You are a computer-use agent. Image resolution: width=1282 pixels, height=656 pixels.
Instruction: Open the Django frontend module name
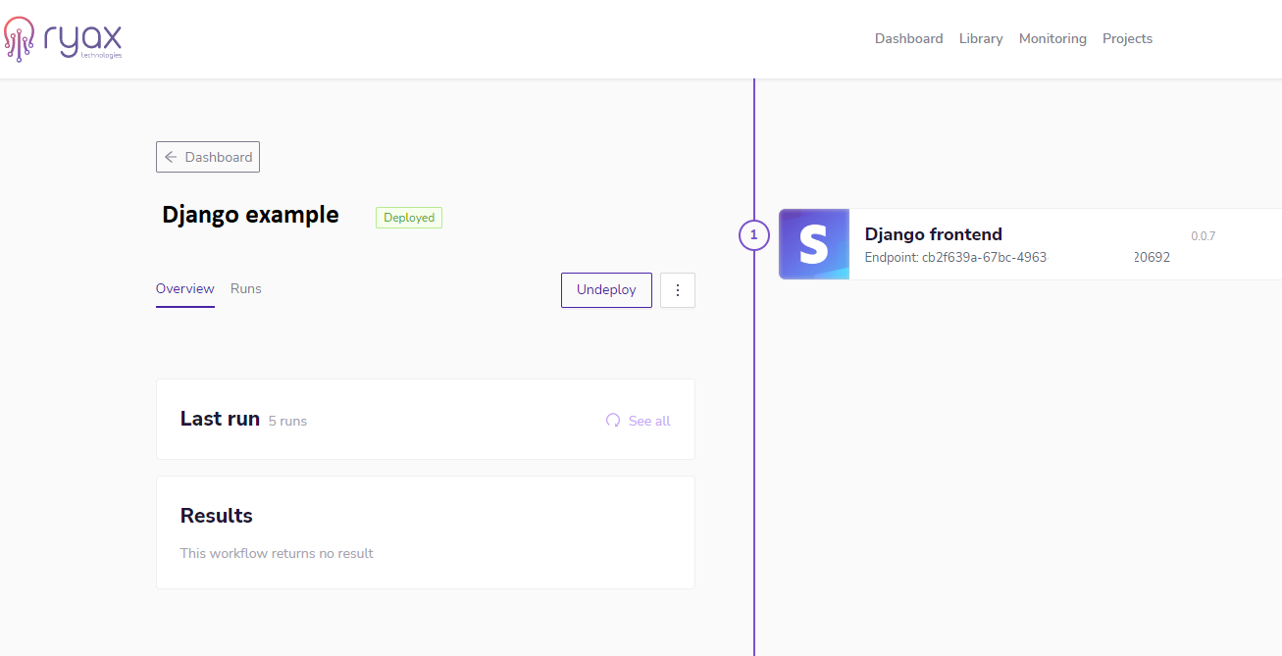point(933,234)
